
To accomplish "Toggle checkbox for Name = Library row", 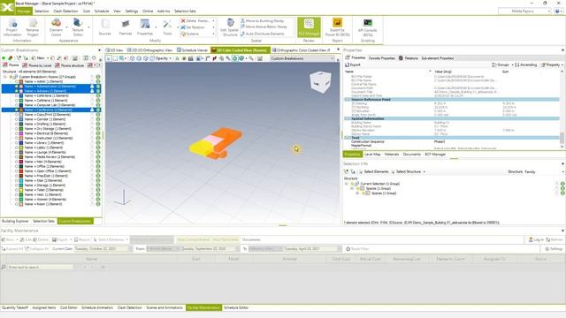I will 17,143.
